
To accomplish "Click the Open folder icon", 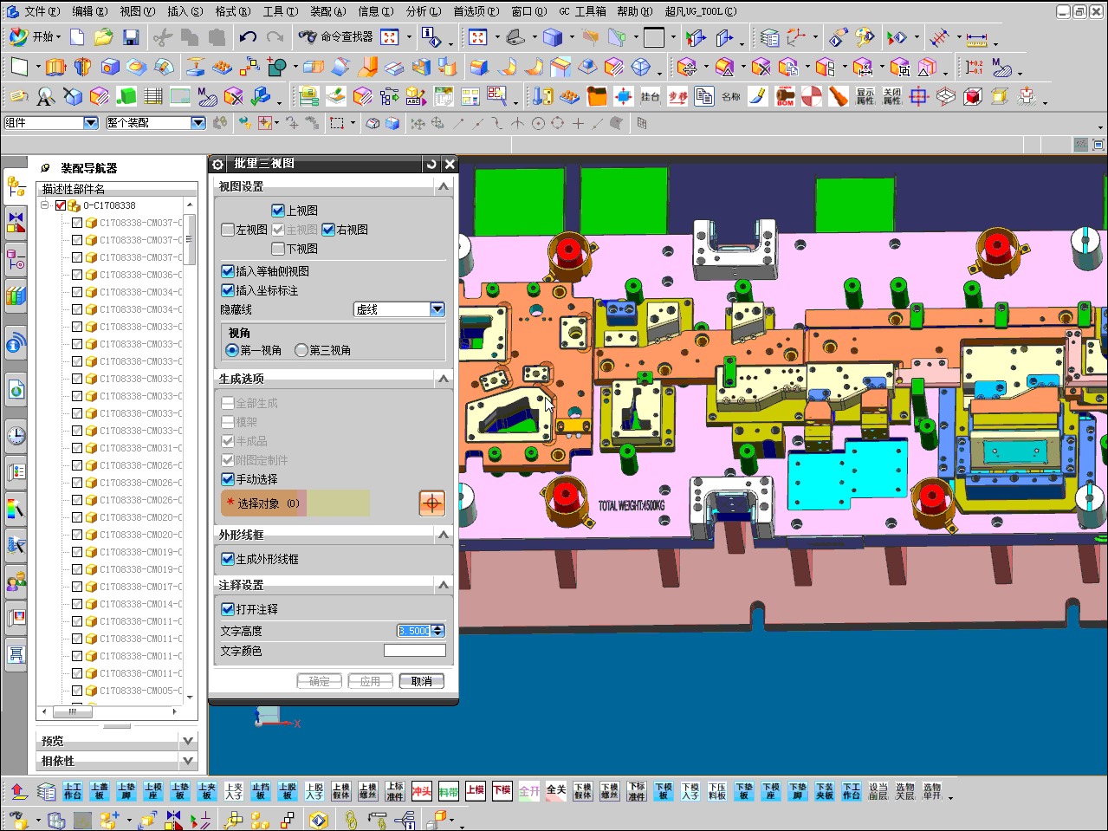I will 104,37.
